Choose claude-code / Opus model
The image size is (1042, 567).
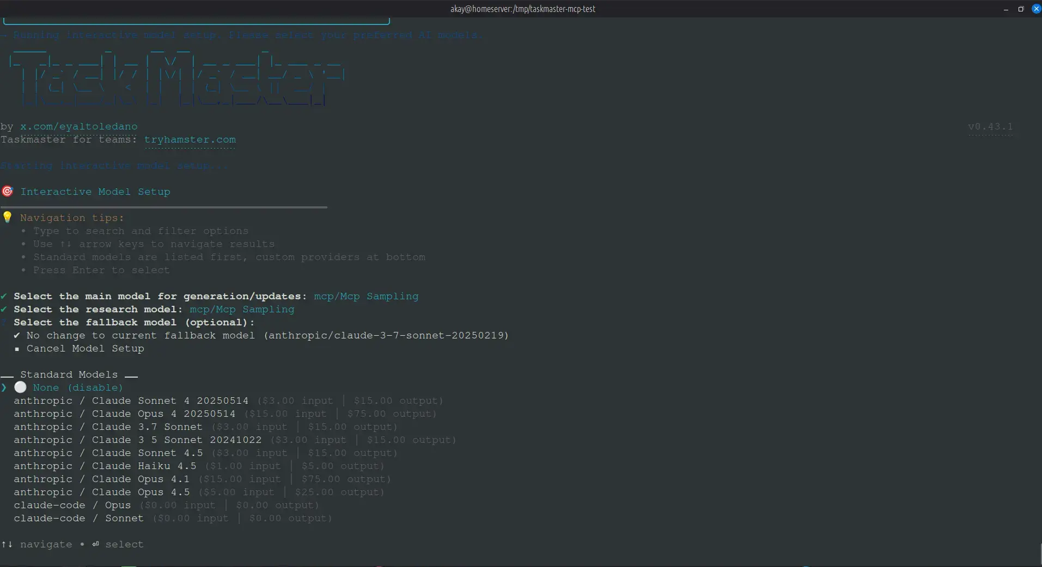point(166,505)
